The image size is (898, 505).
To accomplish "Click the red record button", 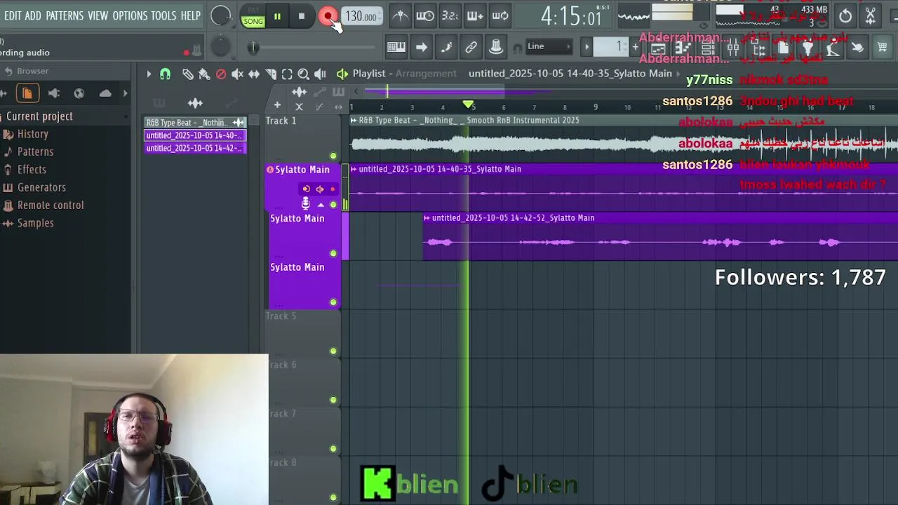I will [x=327, y=16].
